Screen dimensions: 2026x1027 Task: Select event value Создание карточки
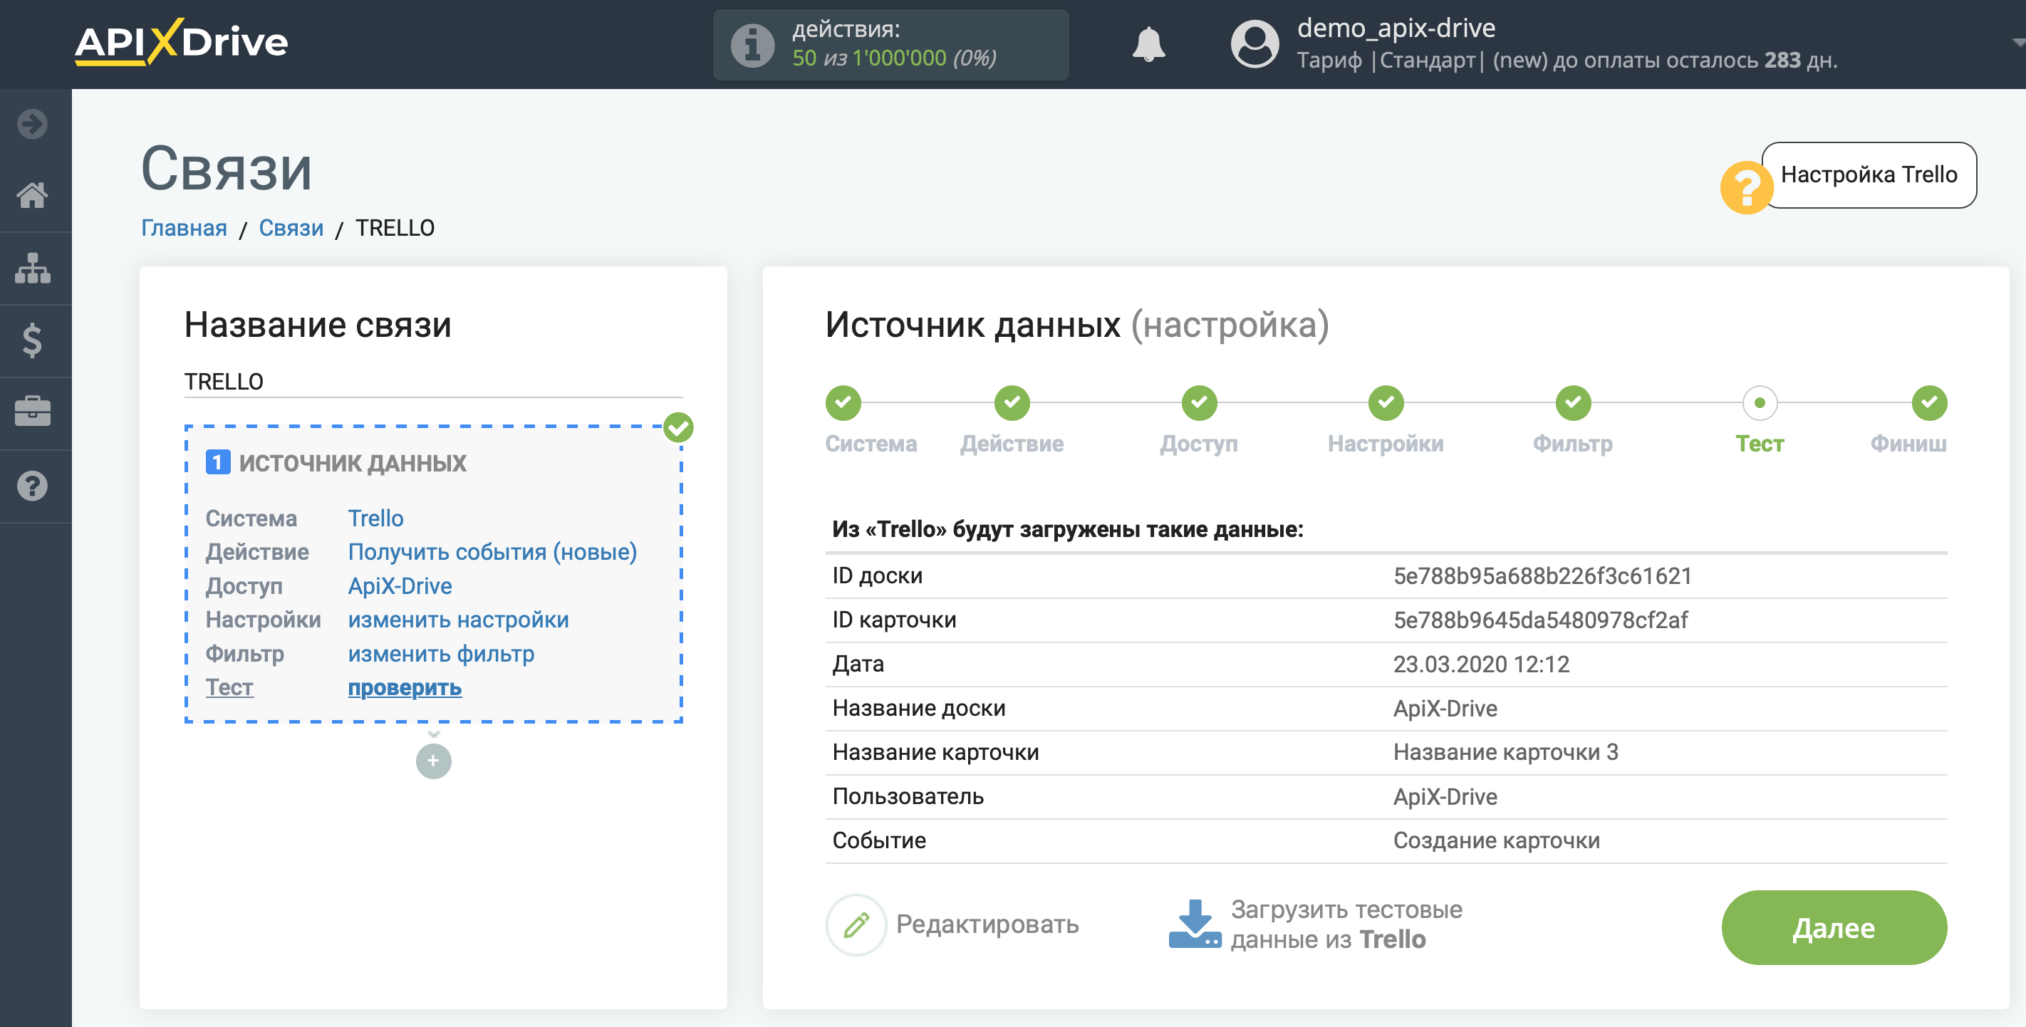pos(1496,840)
